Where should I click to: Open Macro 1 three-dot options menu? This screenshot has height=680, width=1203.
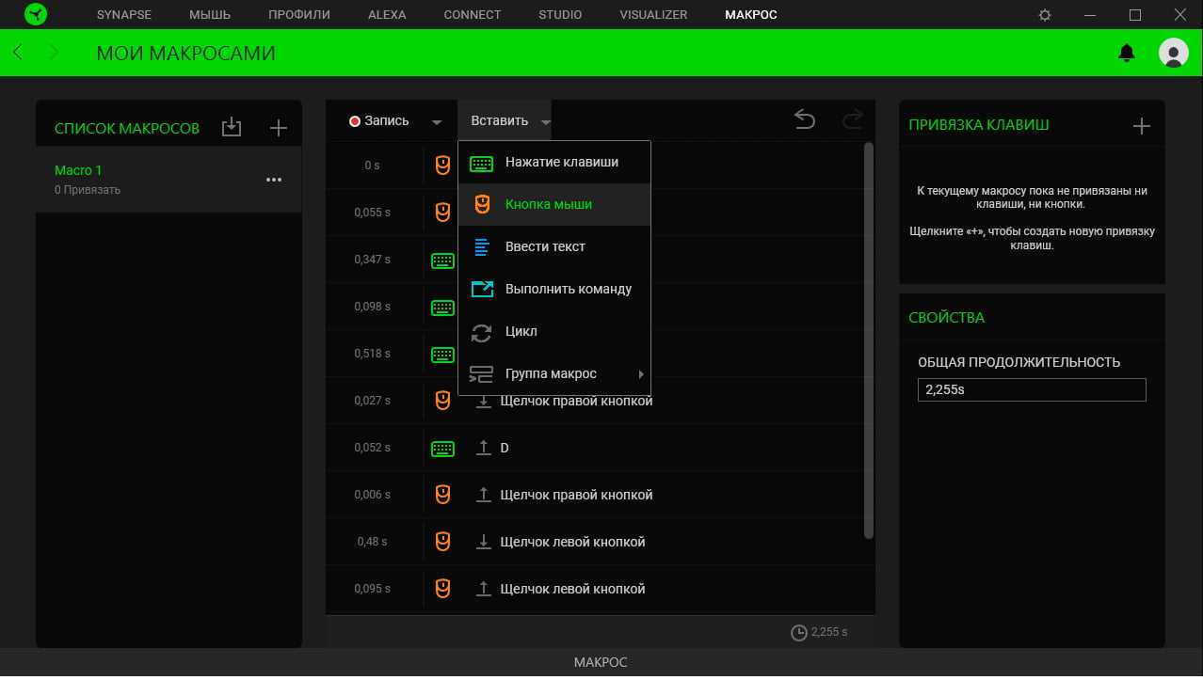(x=274, y=180)
